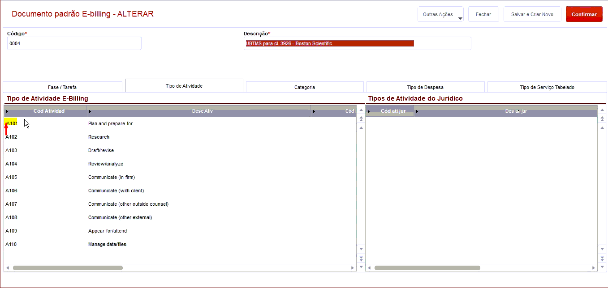This screenshot has height=288, width=608.
Task: Click the Jurídico grid horizontal scrollbar thumb
Action: coord(427,268)
